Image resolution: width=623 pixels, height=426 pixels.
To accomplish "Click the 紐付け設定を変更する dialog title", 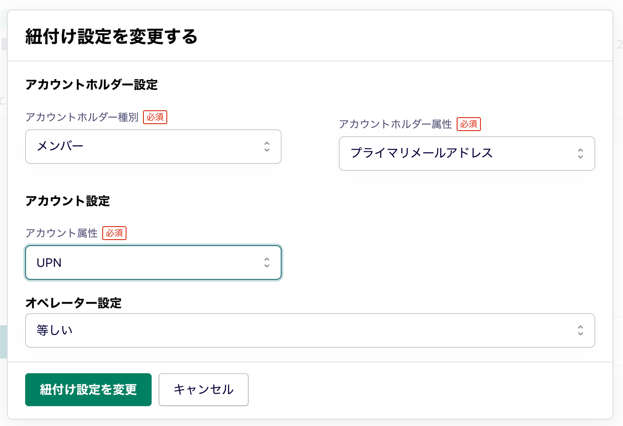I will click(111, 36).
